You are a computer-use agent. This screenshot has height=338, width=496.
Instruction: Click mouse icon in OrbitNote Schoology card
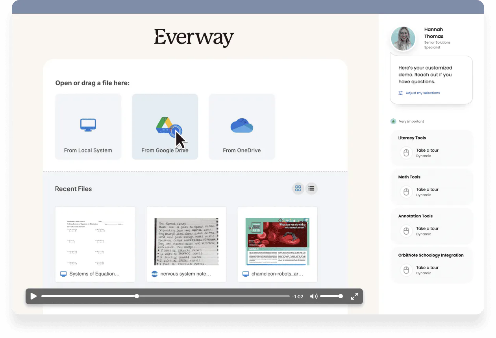pyautogui.click(x=406, y=270)
